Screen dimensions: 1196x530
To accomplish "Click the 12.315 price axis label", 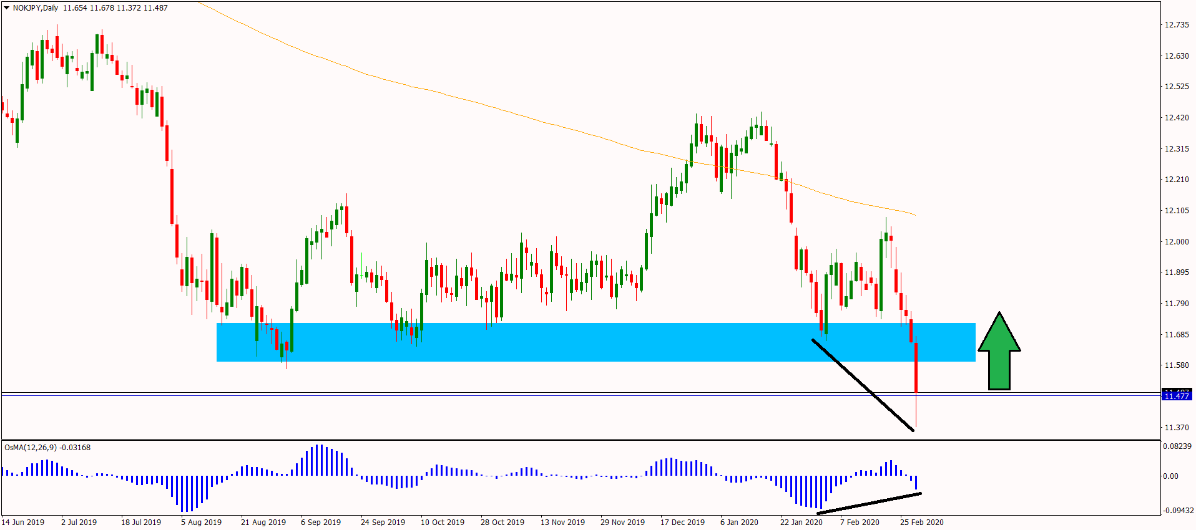I will [x=1177, y=149].
